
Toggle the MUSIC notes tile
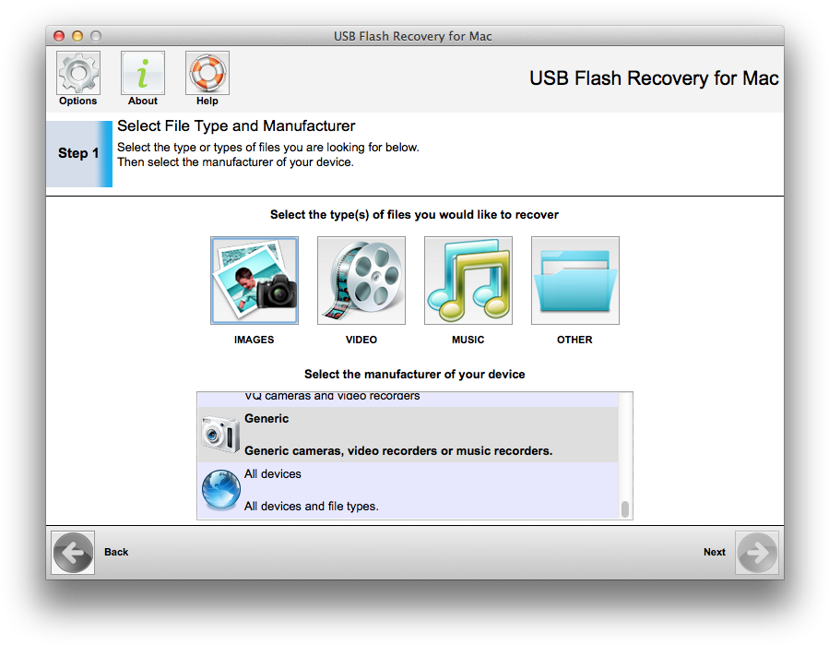pyautogui.click(x=468, y=281)
